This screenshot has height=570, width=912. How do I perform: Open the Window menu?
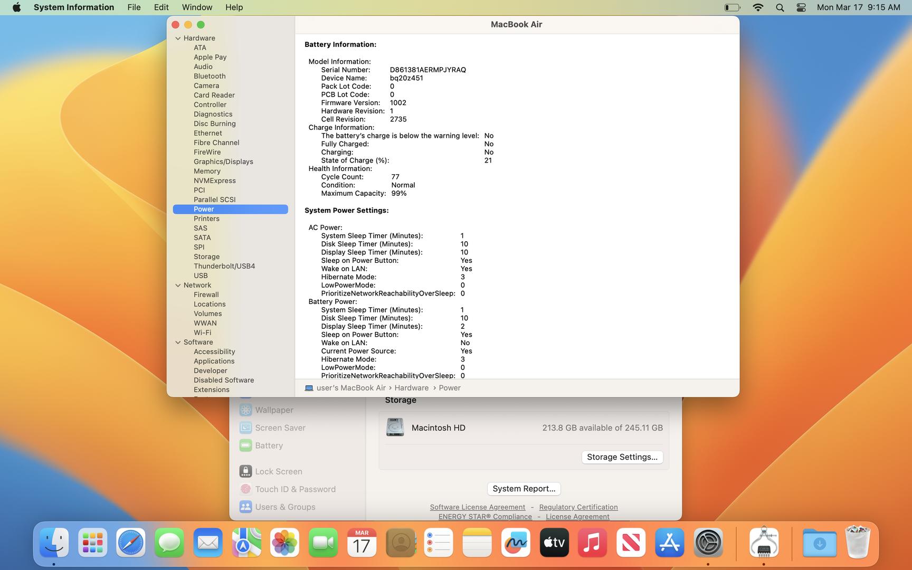(197, 7)
